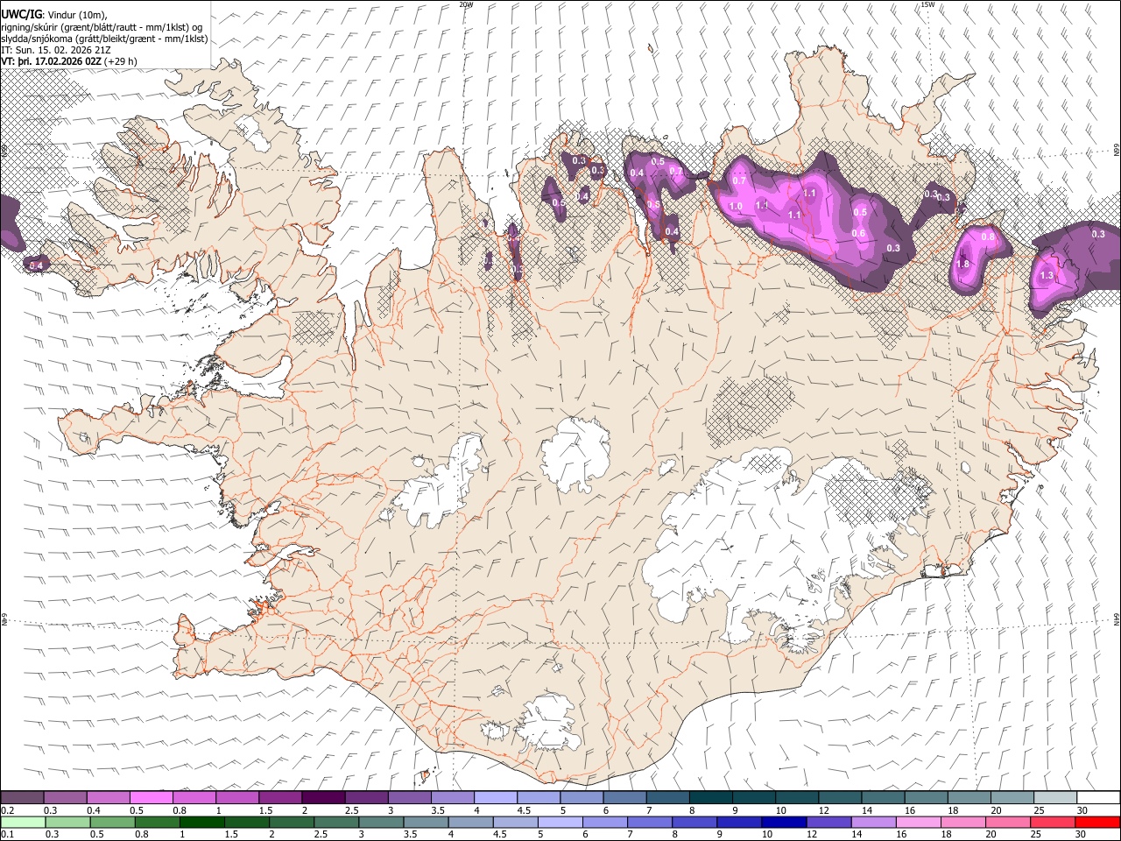Click the bright red swatch at the bottom row's end
Screen dimensions: 1121x841
pos(1097,822)
